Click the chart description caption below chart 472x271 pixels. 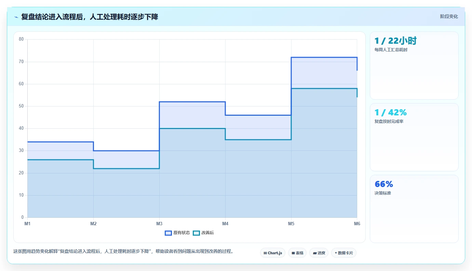(123, 252)
